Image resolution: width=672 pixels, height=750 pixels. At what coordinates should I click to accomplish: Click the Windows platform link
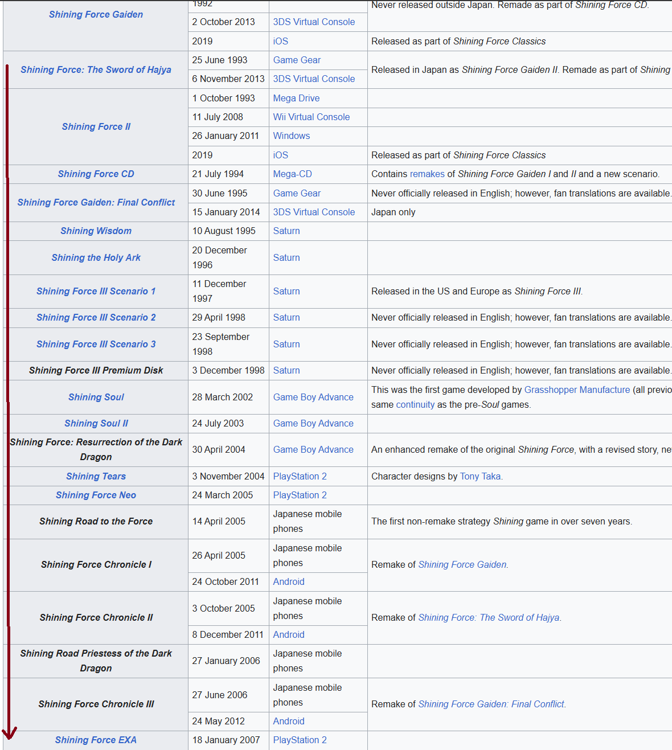click(x=291, y=136)
